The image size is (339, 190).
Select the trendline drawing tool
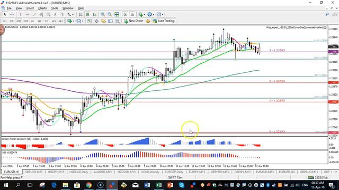point(34,14)
